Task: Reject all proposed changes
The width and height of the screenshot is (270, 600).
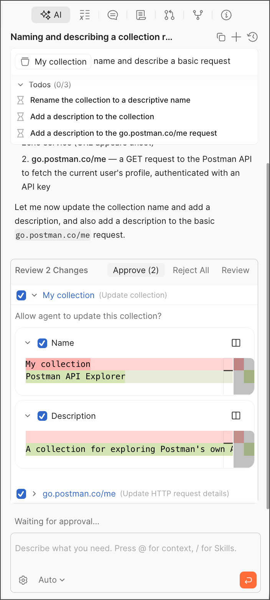Action: [191, 270]
